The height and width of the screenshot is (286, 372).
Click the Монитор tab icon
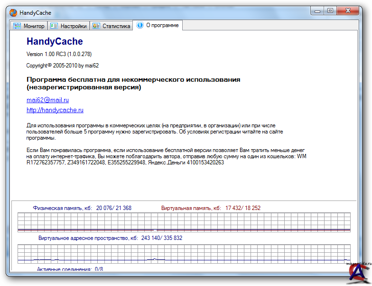(17, 26)
